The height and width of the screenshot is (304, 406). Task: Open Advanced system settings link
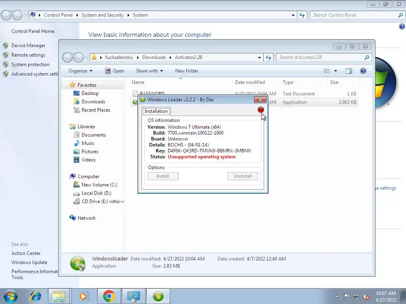[35, 74]
